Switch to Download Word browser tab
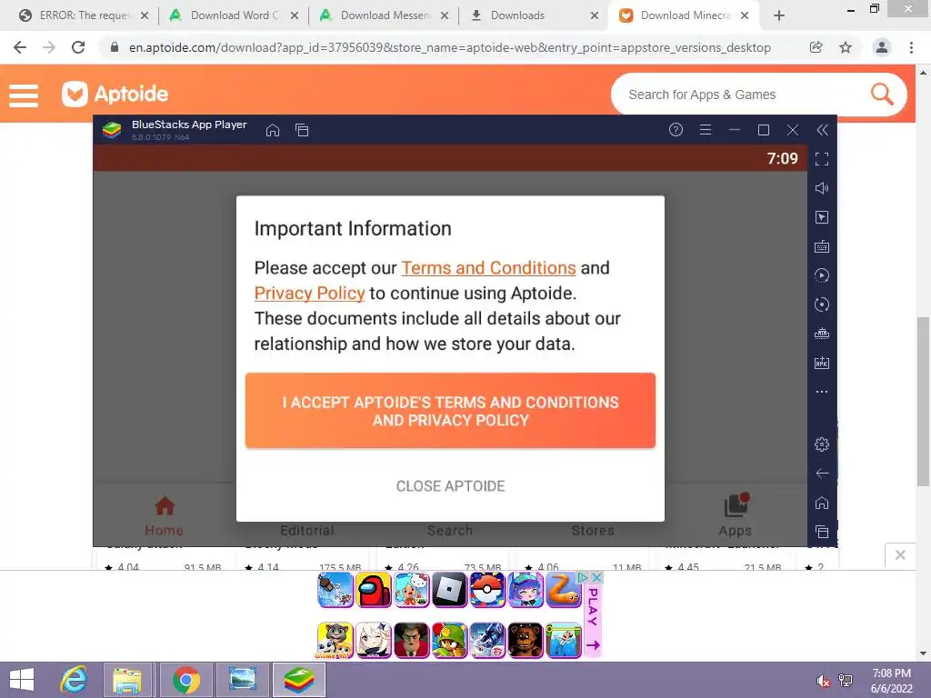This screenshot has width=931, height=698. (234, 15)
